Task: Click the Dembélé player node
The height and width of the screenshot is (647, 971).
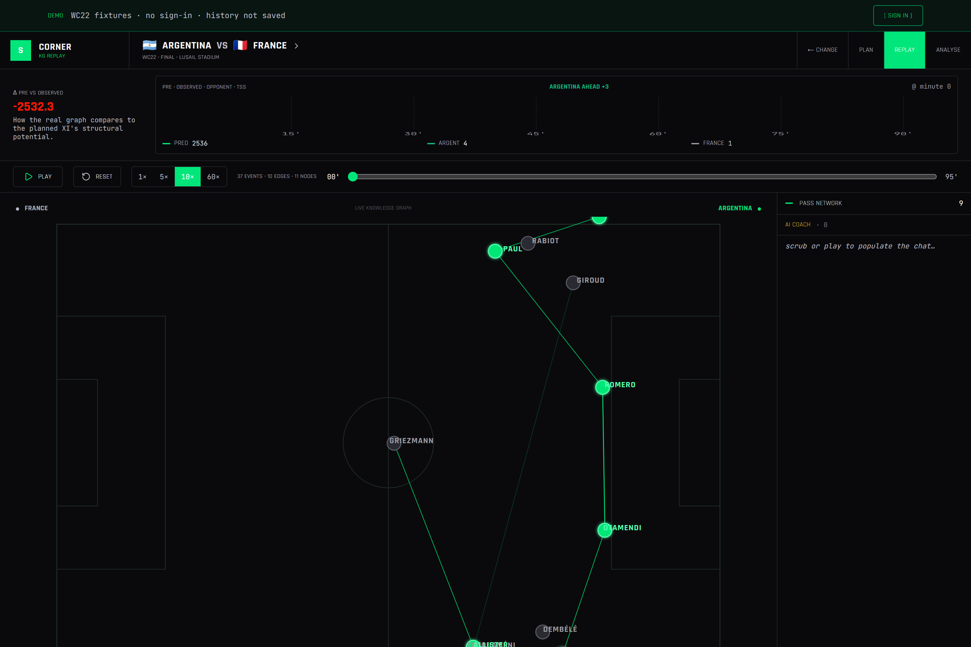Action: pos(542,632)
